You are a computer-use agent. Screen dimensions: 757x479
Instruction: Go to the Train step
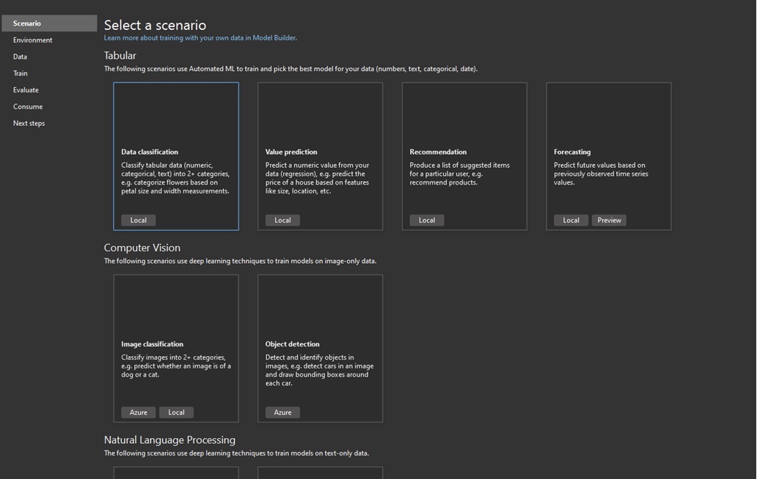click(21, 73)
